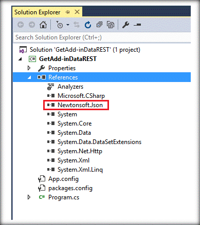200x225 pixels.
Task: Select the GetAdd-inDataREST project name
Action: (68, 59)
